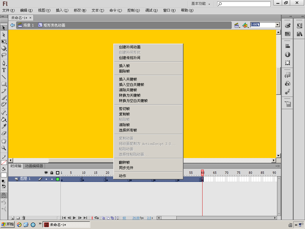305x229 pixels.
Task: Collapse the tools panel double arrow
Action: click(2, 17)
